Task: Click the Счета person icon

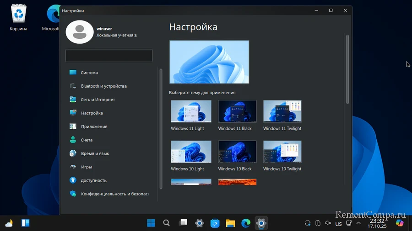Action: [73, 140]
